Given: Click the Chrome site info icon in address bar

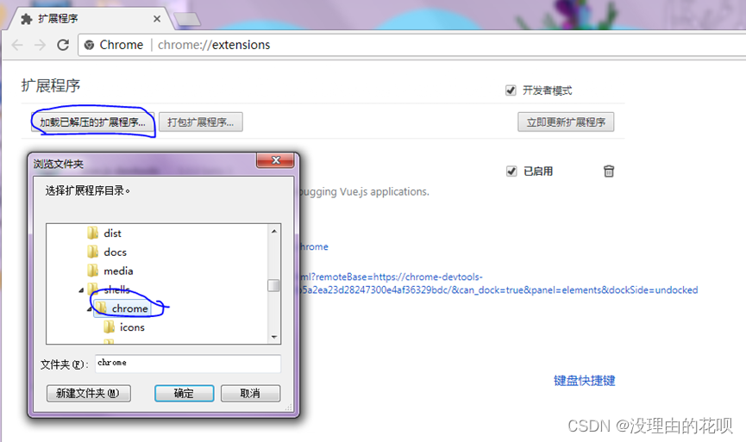Looking at the screenshot, I should [x=89, y=45].
